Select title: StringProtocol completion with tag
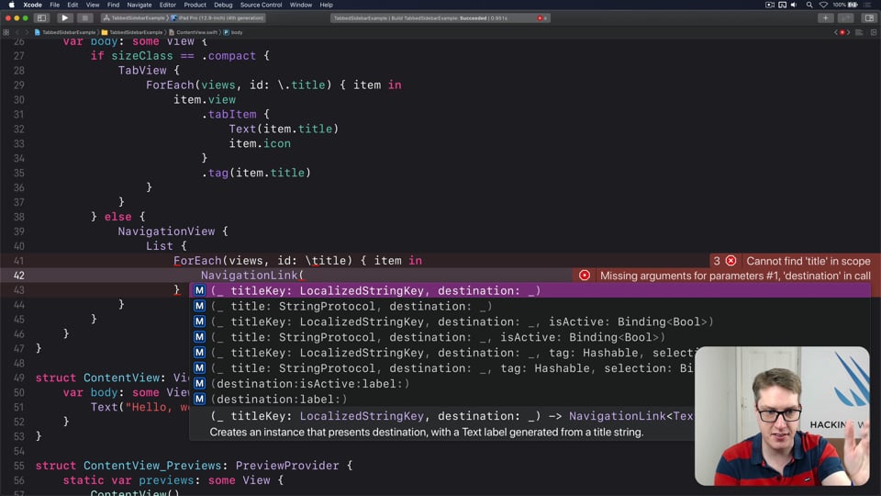The height and width of the screenshot is (496, 881). pos(442,368)
